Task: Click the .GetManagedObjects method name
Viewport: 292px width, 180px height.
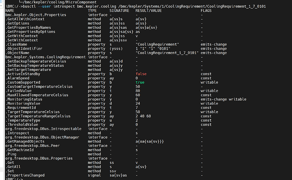Action: point(25,141)
